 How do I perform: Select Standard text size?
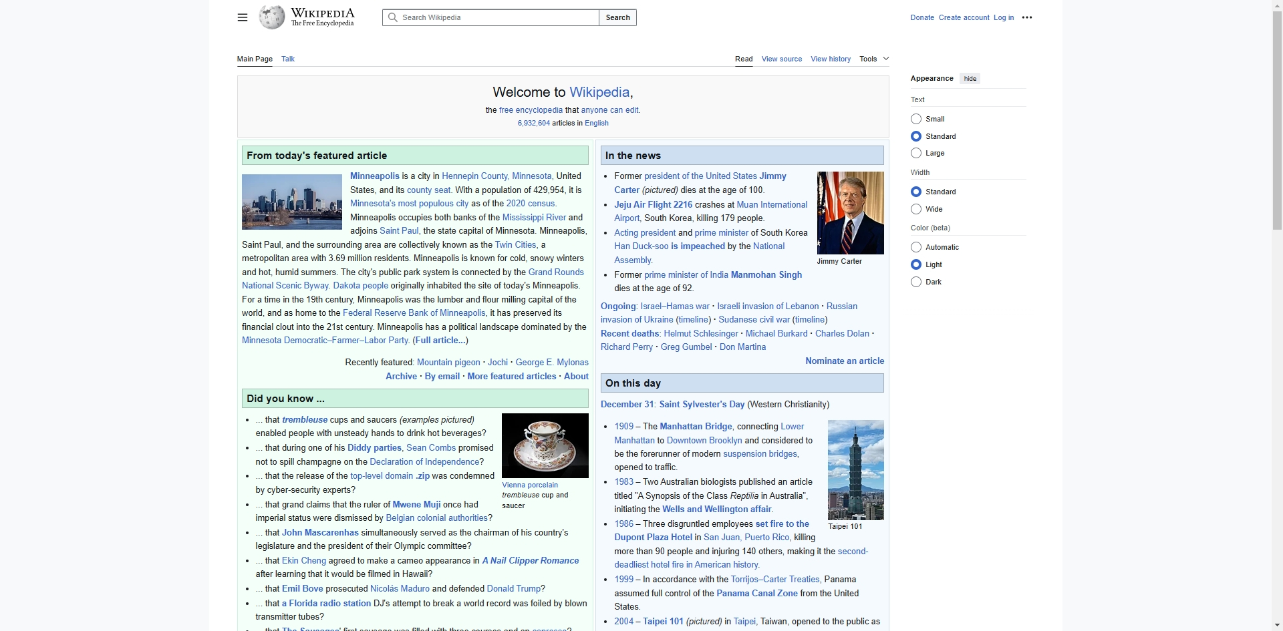916,136
